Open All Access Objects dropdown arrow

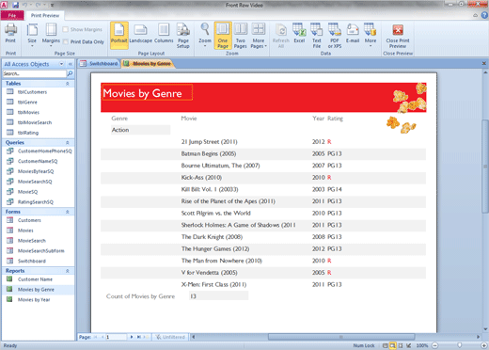coord(61,64)
